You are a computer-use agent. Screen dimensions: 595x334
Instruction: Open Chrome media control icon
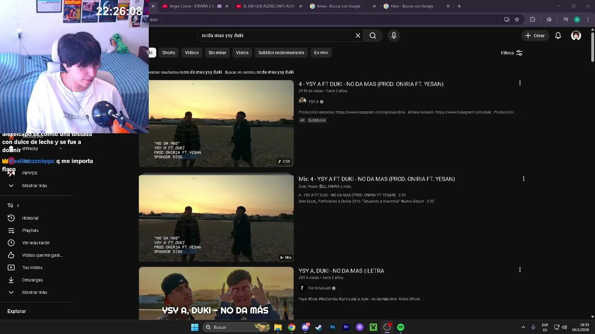(566, 19)
